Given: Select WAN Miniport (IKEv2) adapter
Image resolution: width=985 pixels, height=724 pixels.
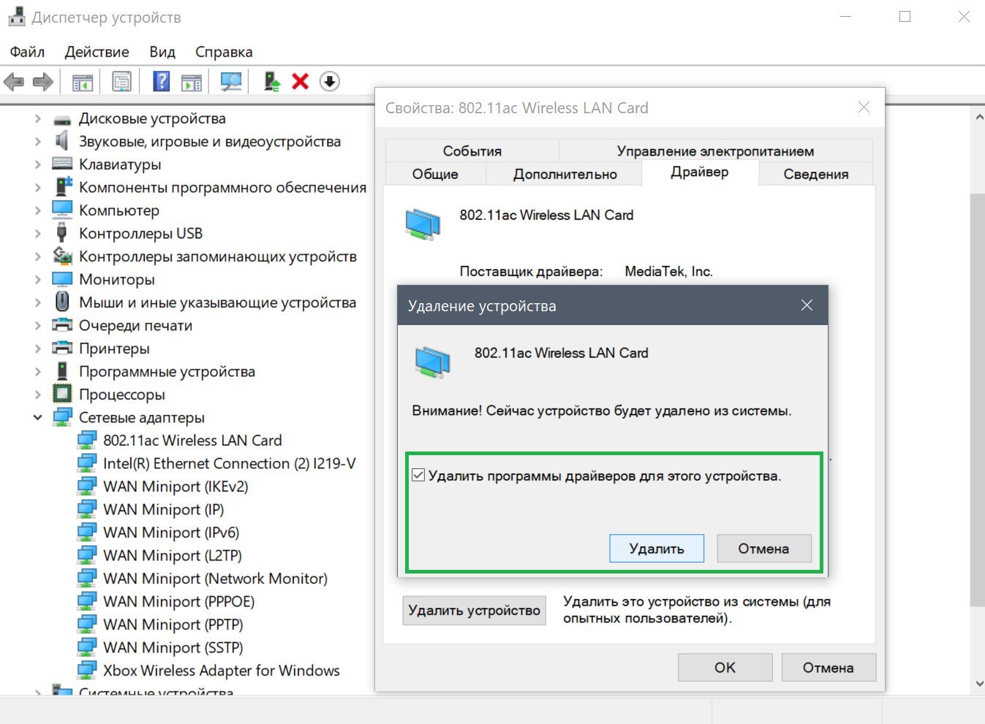Looking at the screenshot, I should pos(176,487).
